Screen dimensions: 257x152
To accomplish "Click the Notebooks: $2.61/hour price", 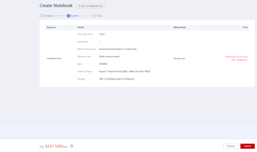I will 236,57.
